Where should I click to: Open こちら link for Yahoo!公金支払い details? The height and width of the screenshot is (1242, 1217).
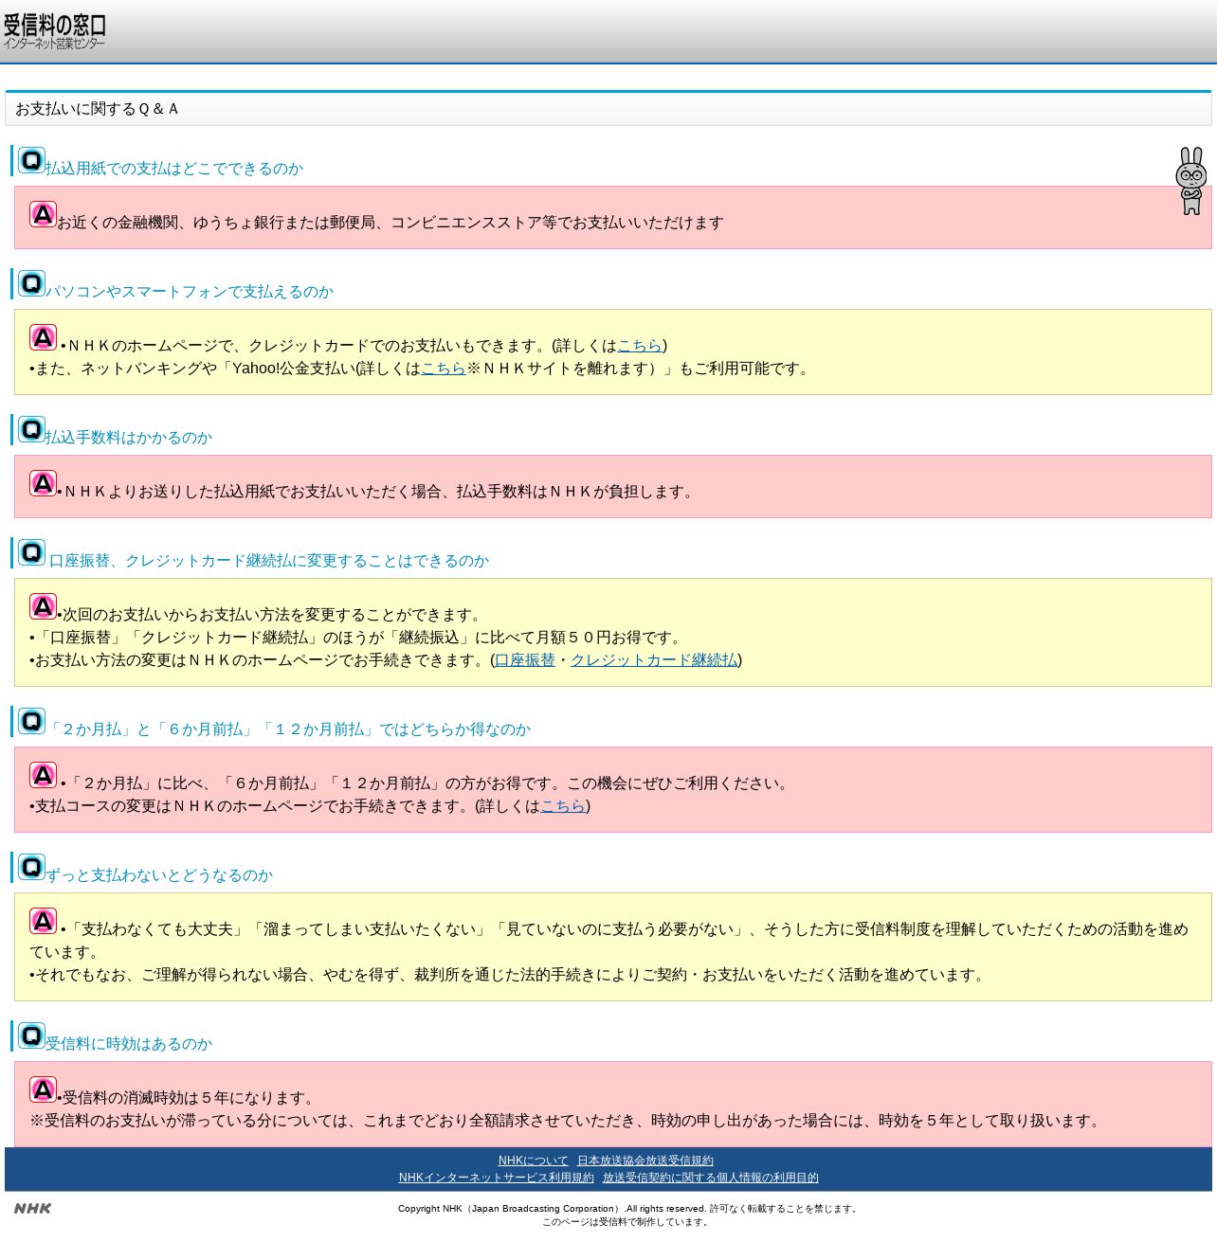pos(443,369)
